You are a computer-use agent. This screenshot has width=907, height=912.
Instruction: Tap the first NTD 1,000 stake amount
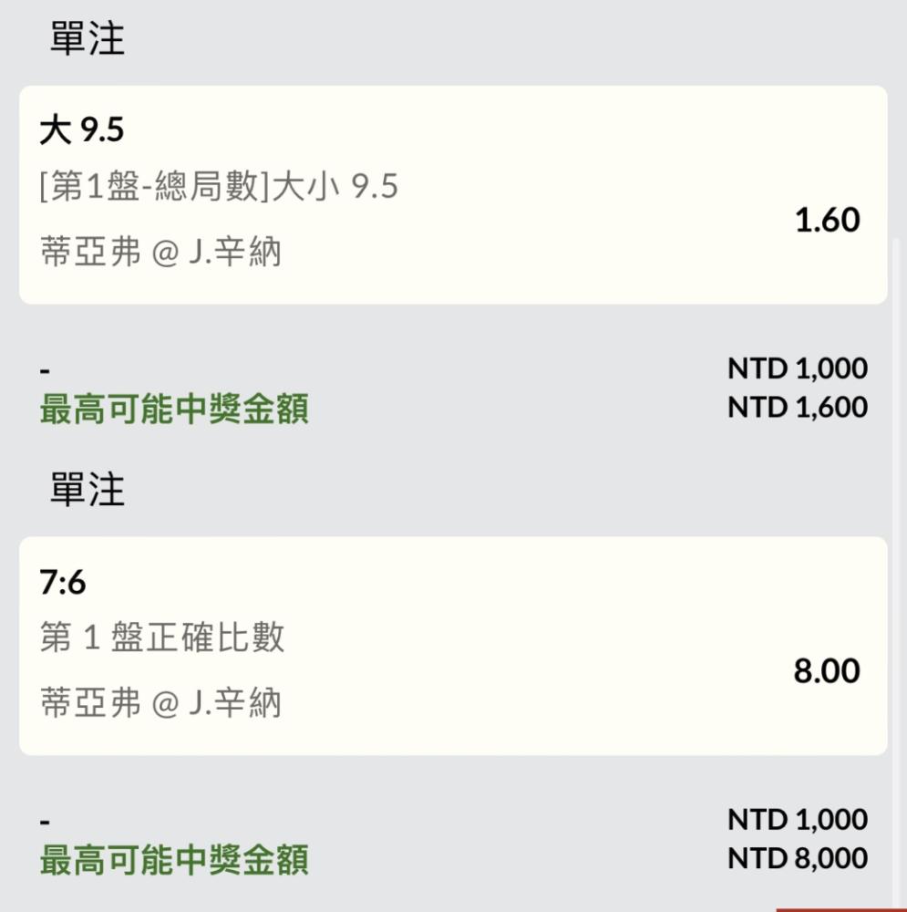(798, 368)
